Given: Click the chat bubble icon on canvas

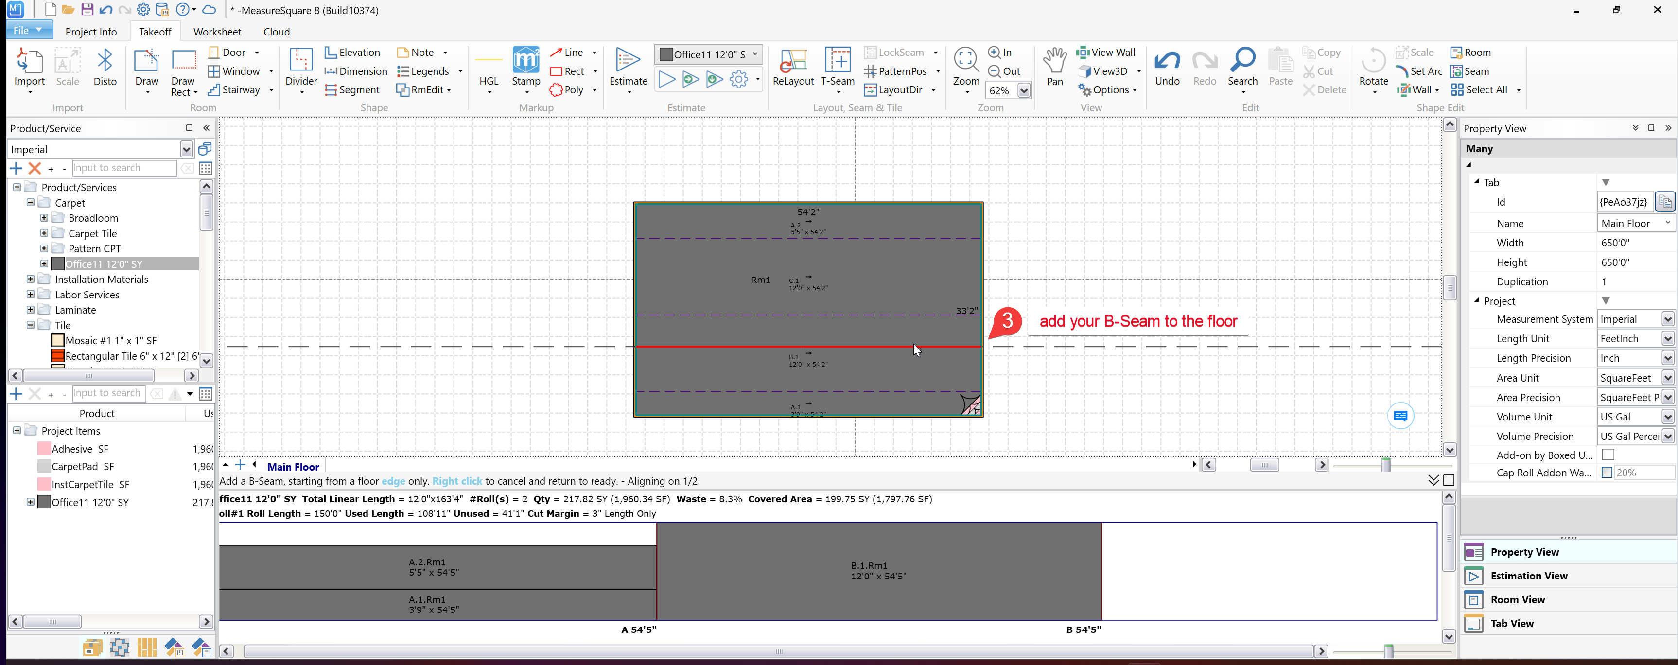Looking at the screenshot, I should 1400,416.
